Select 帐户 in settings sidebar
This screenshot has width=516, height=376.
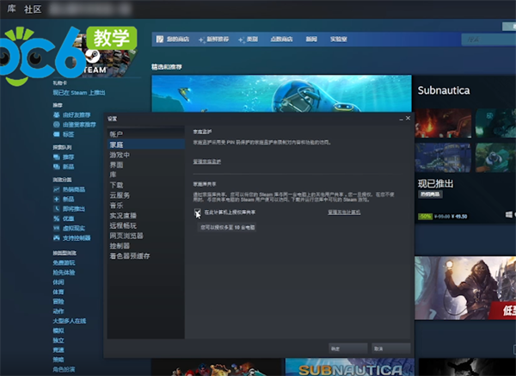coord(116,134)
